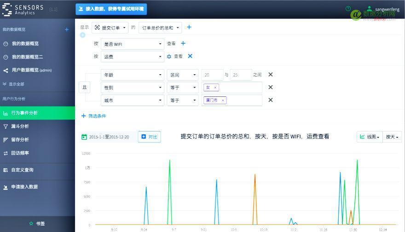405x232 pixels.
Task: Click the blue 接入数据 trial environment button
Action: (111, 9)
